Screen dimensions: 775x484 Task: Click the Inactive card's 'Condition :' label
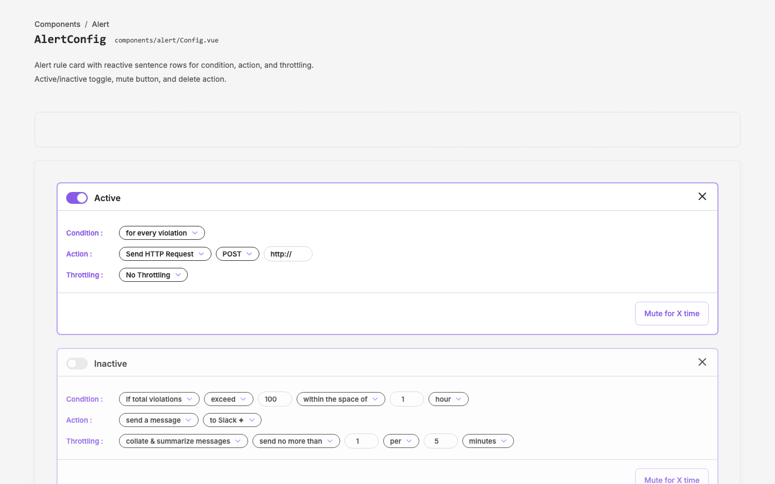[84, 399]
